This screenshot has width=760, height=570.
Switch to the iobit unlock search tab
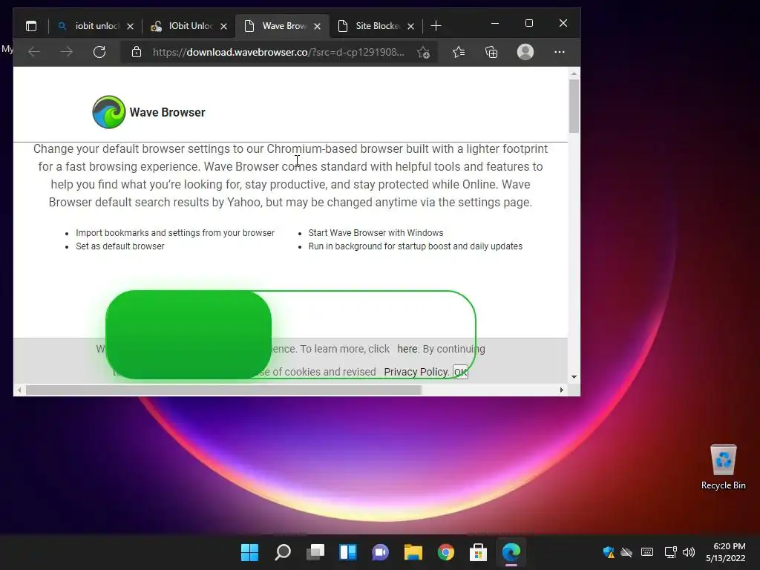[x=96, y=26]
